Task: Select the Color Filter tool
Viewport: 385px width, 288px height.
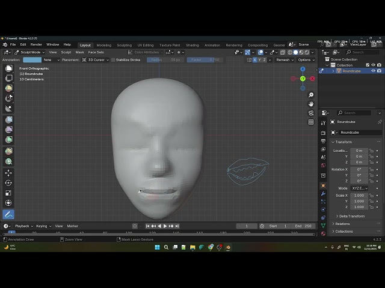Action: pos(9,140)
